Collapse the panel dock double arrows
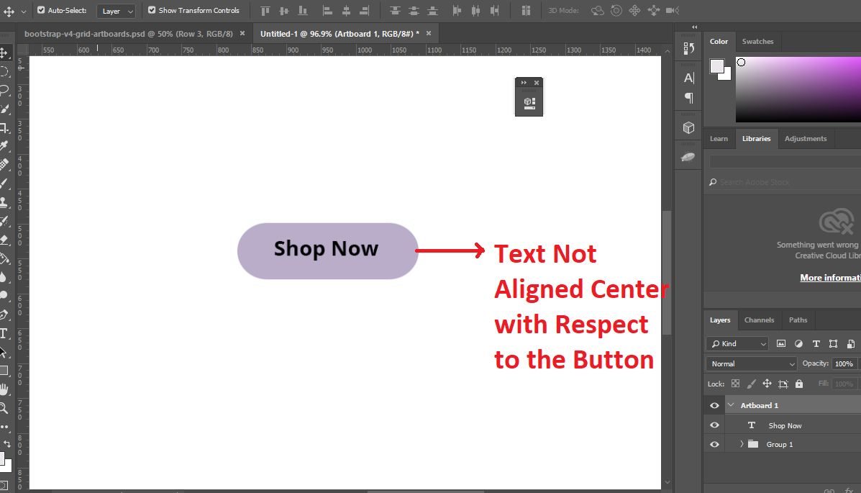 [695, 27]
